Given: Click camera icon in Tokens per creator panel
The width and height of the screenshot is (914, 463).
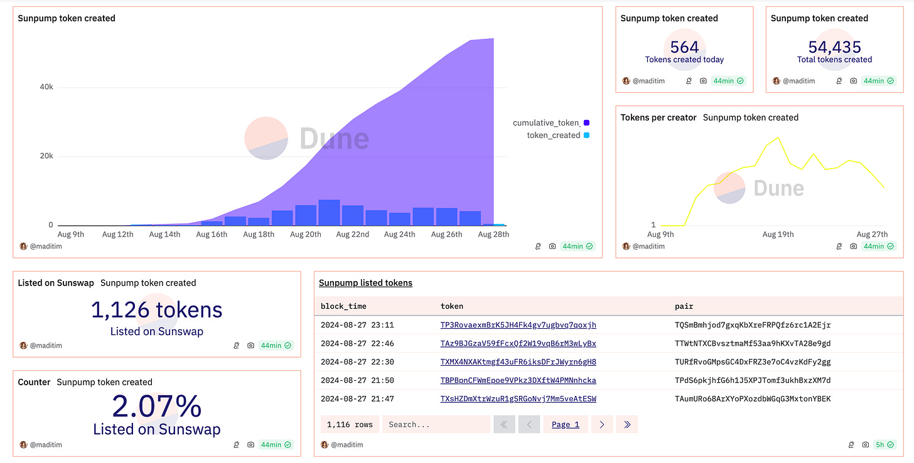Looking at the screenshot, I should tap(854, 247).
